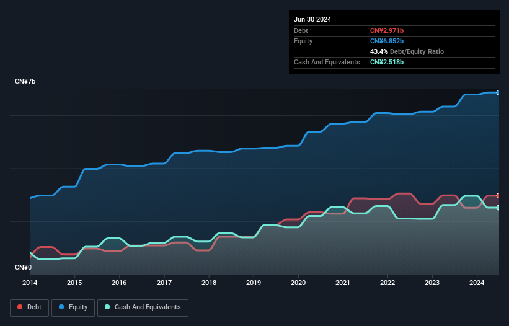Click the 2017 x-axis label
This screenshot has height=326, width=509.
164,283
